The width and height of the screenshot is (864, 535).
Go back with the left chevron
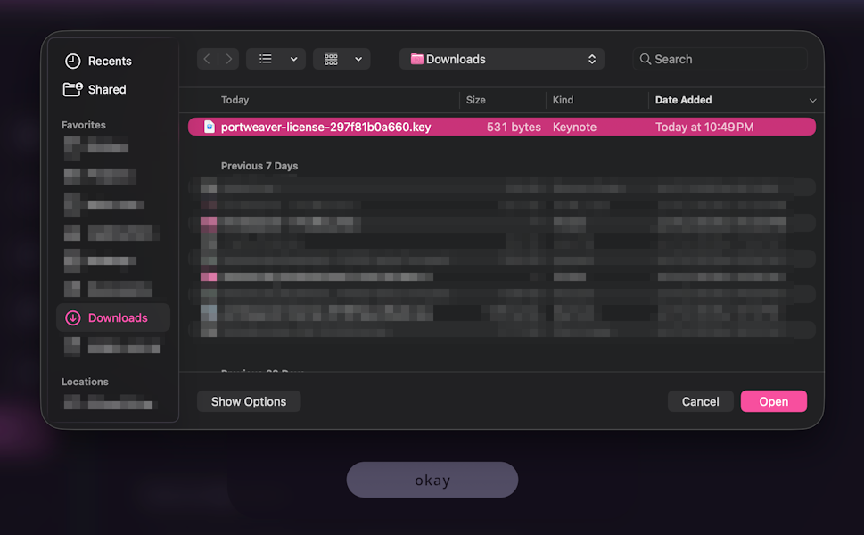click(207, 59)
